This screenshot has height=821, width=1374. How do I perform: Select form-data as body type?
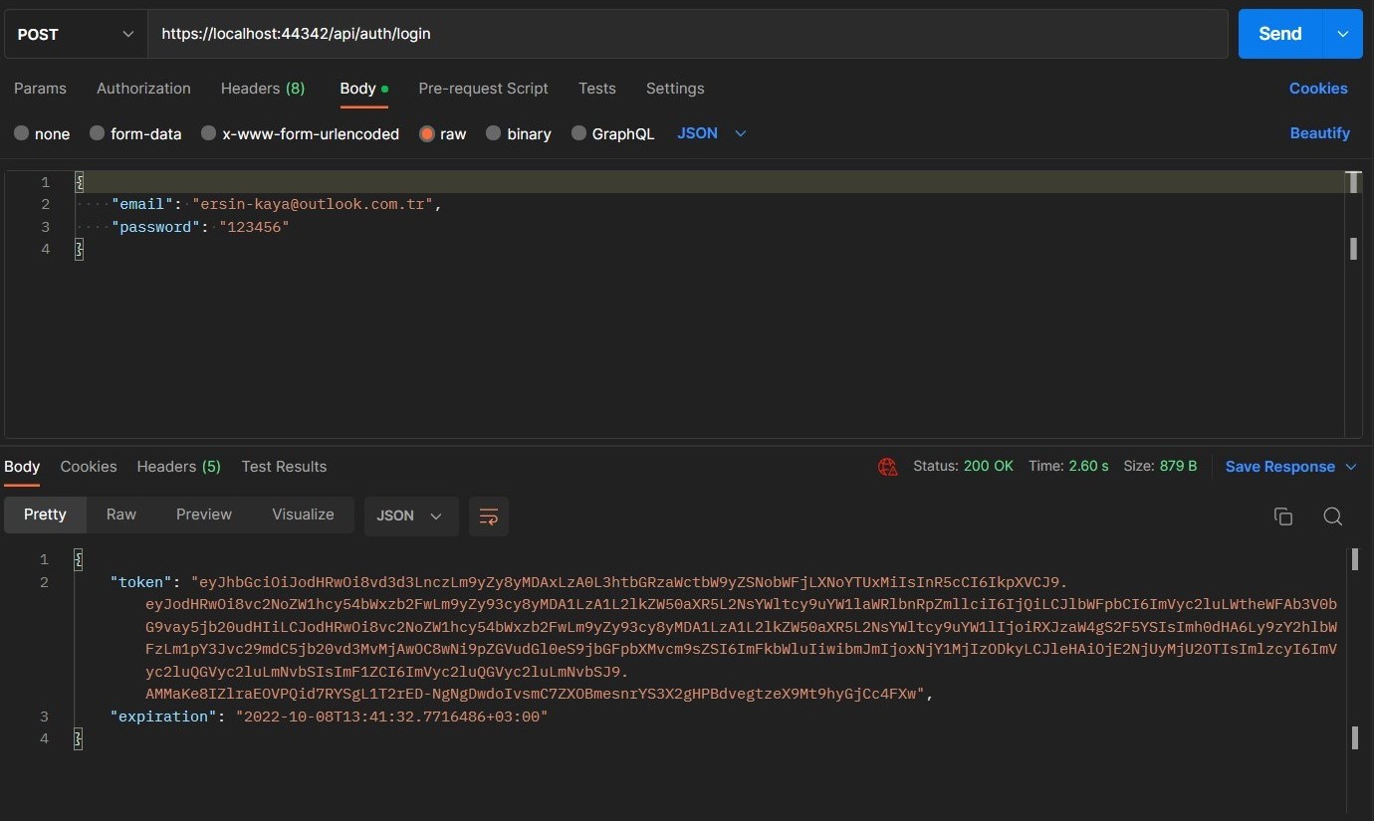point(135,133)
